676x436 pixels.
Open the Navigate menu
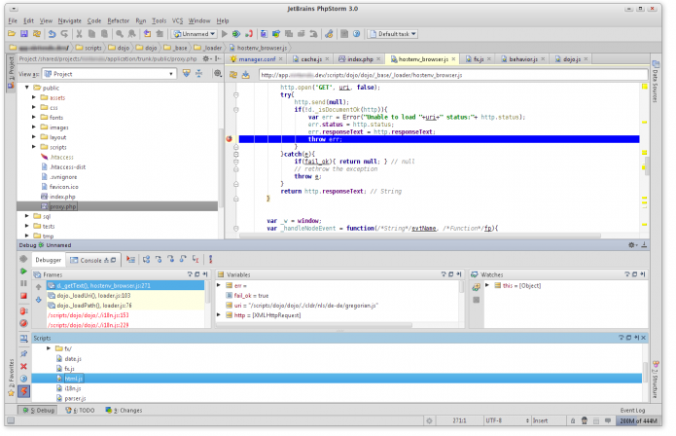click(x=69, y=20)
